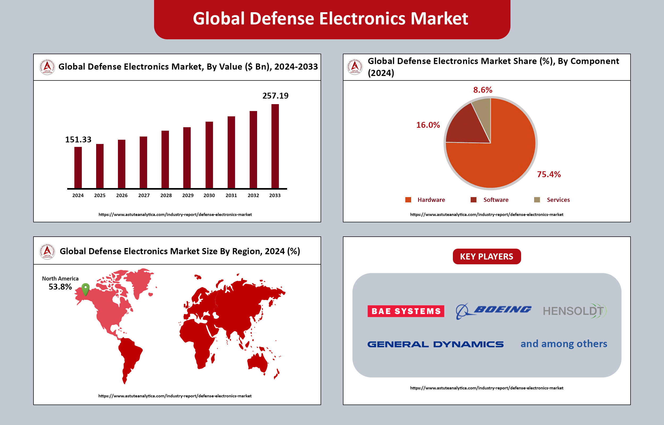
Task: Click the Software legend color swatch
Action: coord(473,199)
